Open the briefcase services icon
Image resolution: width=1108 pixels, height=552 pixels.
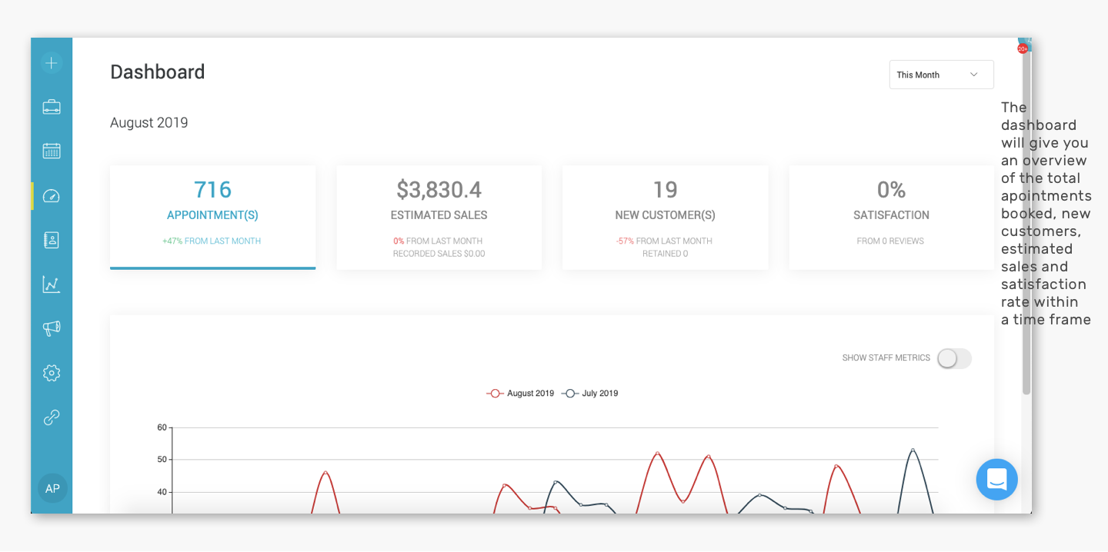(x=52, y=107)
